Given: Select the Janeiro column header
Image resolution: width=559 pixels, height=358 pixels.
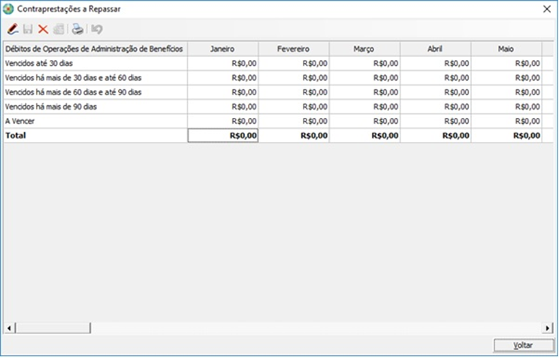Looking at the screenshot, I should pyautogui.click(x=222, y=49).
